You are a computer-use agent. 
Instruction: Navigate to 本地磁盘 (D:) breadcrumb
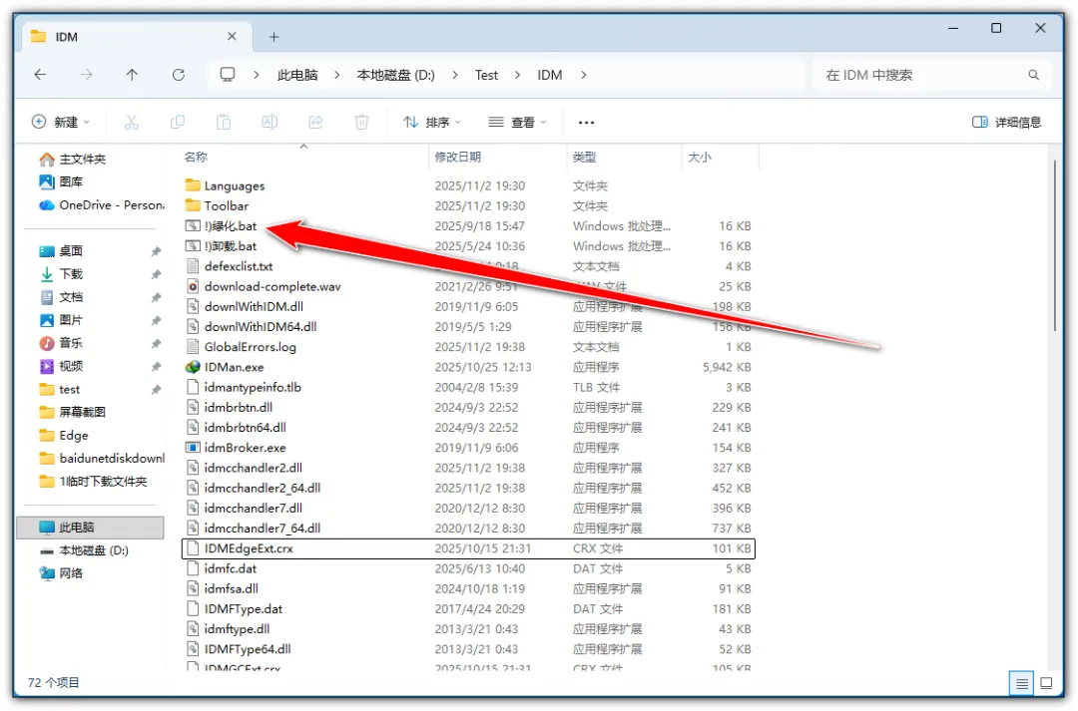pyautogui.click(x=395, y=75)
